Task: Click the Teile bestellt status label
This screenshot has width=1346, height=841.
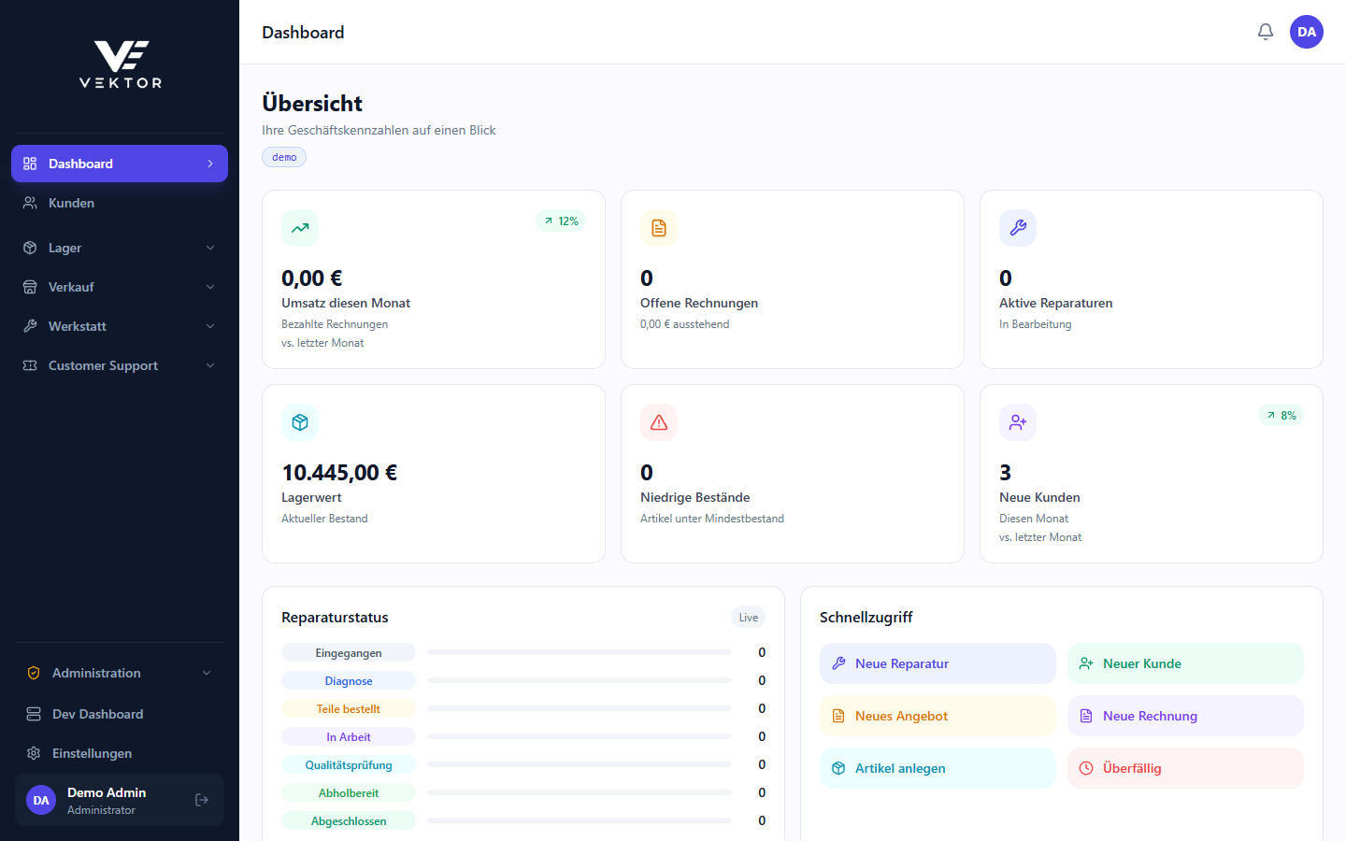Action: point(349,708)
